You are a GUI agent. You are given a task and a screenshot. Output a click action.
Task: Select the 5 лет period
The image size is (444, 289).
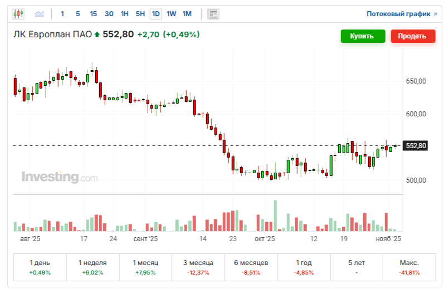tap(357, 267)
